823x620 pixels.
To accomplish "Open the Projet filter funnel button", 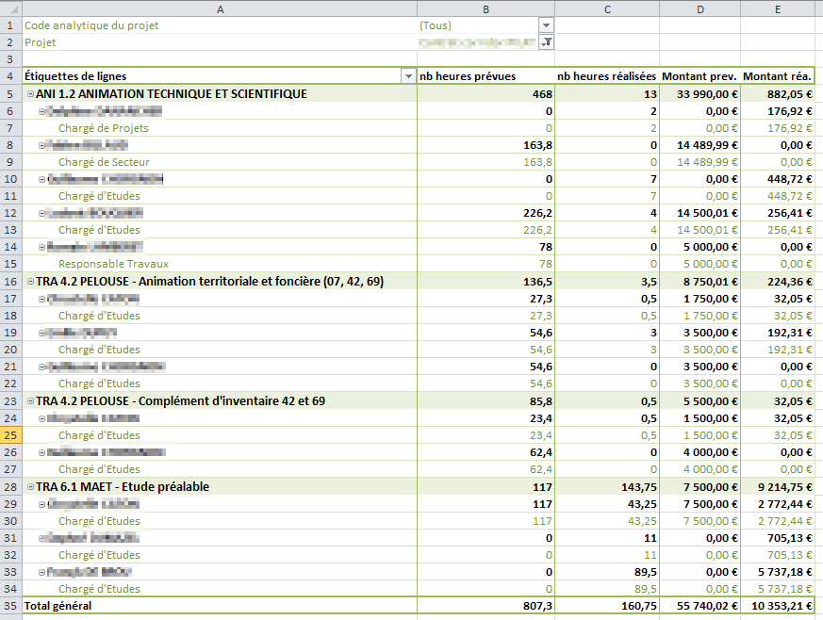I will 546,42.
